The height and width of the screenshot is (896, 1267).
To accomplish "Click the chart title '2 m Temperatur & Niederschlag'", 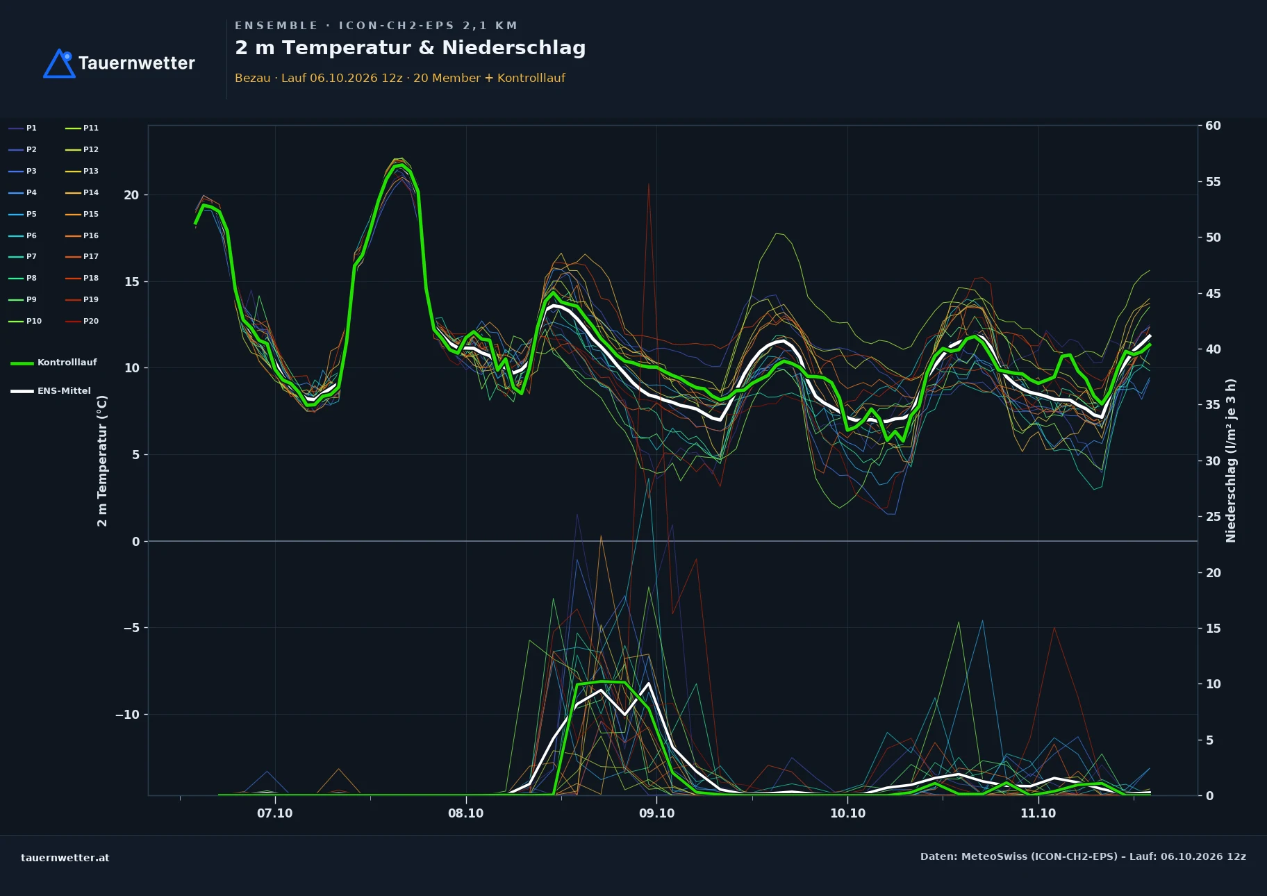I will (x=411, y=48).
